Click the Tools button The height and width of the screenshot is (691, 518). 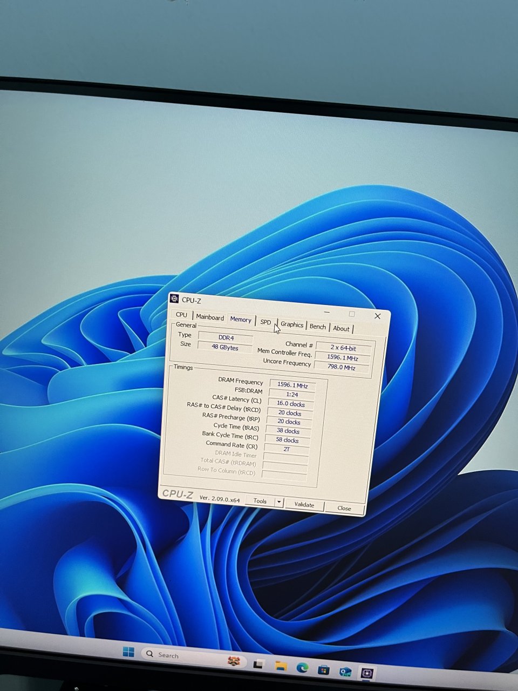tap(260, 501)
